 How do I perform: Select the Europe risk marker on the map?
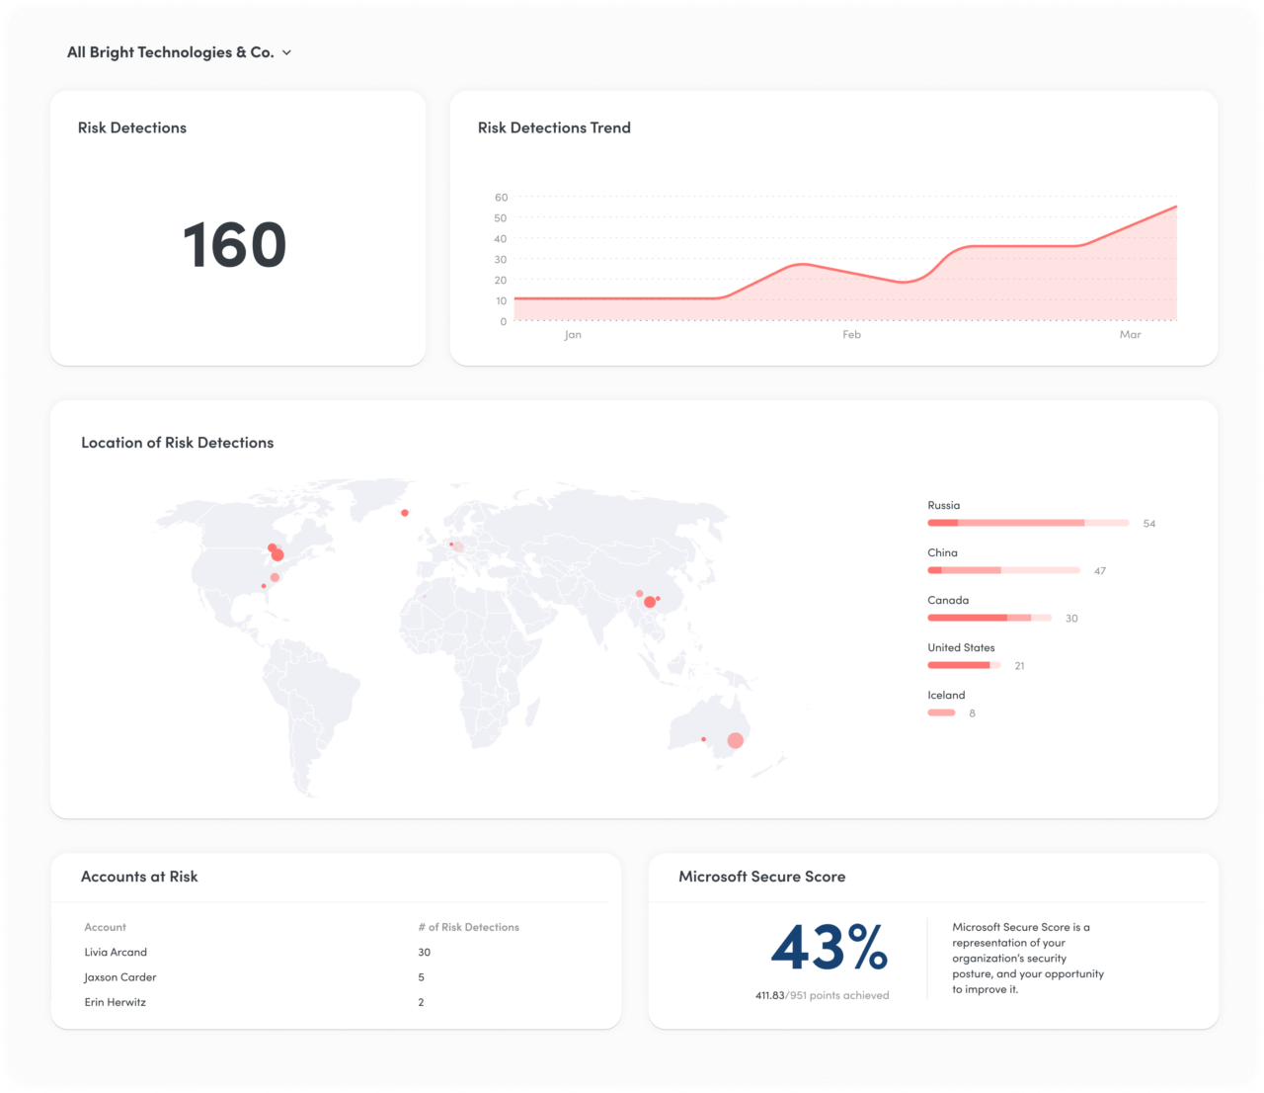(x=455, y=545)
